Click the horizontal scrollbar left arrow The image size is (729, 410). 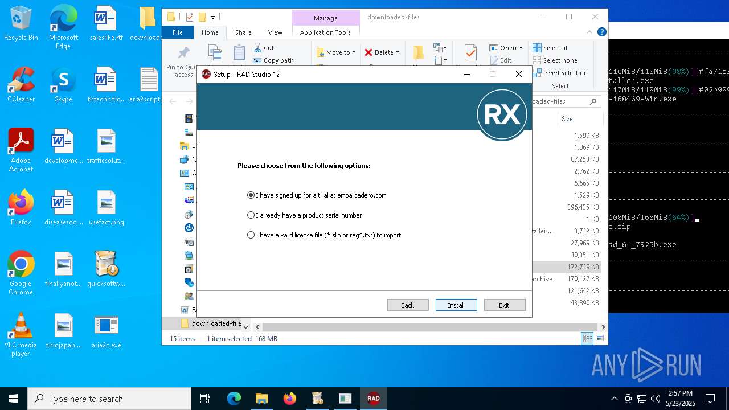[x=257, y=327]
